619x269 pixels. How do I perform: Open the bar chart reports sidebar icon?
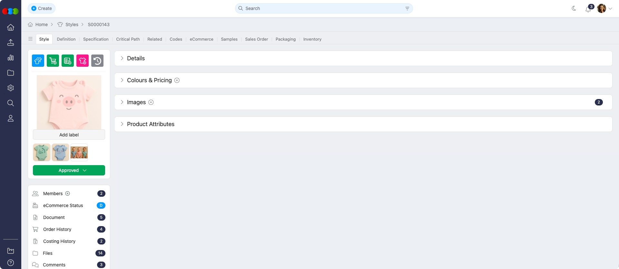pos(11,58)
